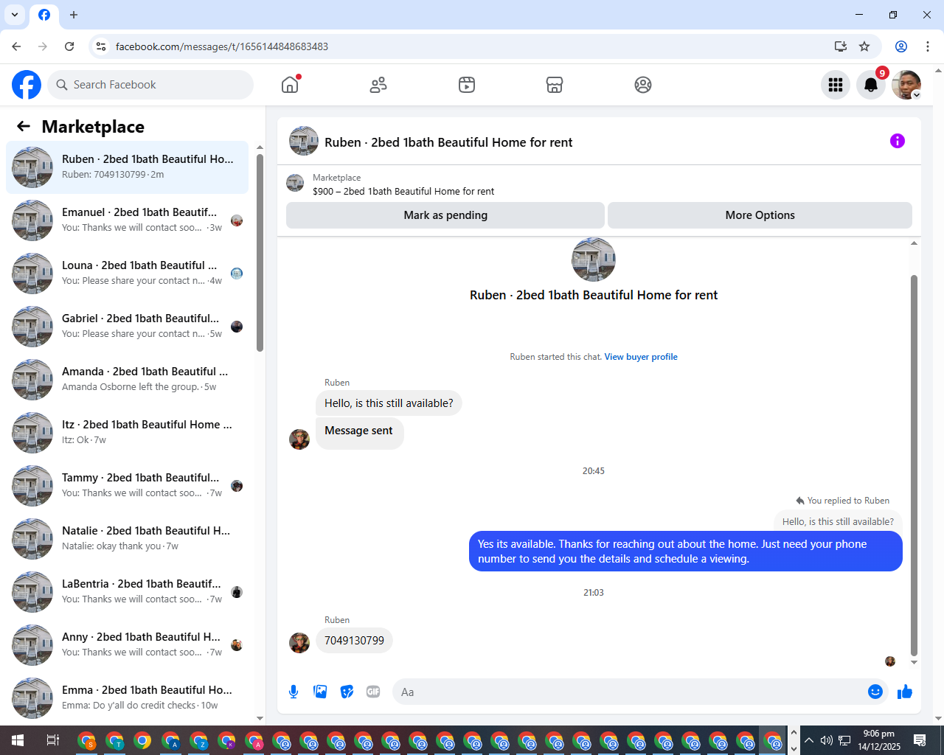Screen dimensions: 944x755
Task: Open the Friends icon in top navigation
Action: click(378, 85)
